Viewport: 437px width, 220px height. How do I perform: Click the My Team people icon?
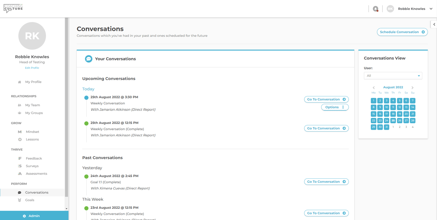pyautogui.click(x=20, y=105)
